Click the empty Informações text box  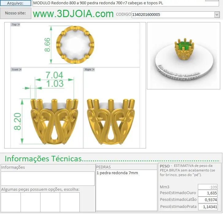(x=48, y=178)
